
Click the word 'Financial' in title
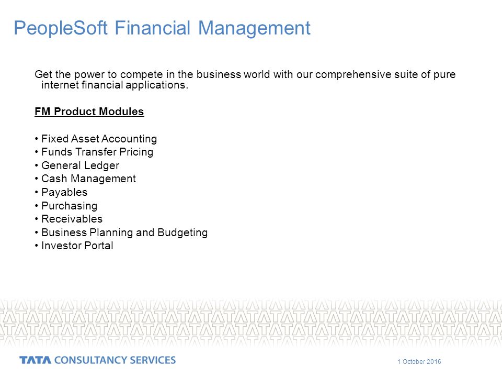point(152,28)
